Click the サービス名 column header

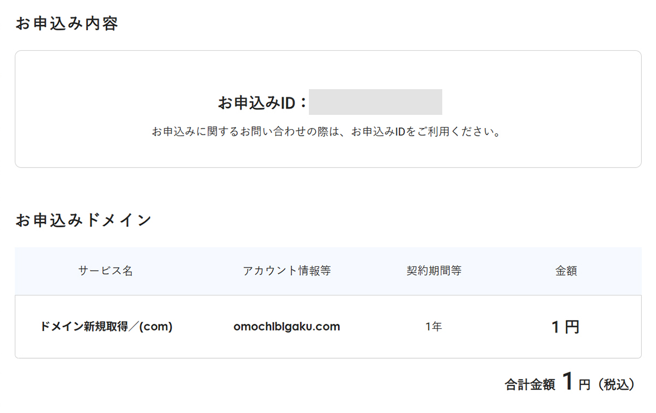(106, 271)
